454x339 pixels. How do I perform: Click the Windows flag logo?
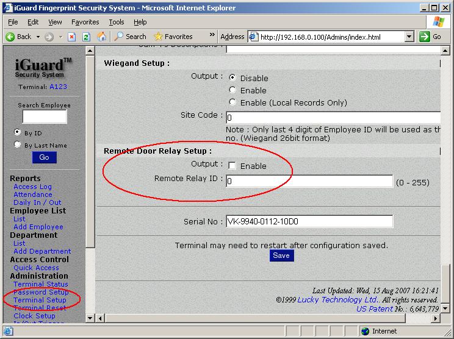pyautogui.click(x=438, y=22)
